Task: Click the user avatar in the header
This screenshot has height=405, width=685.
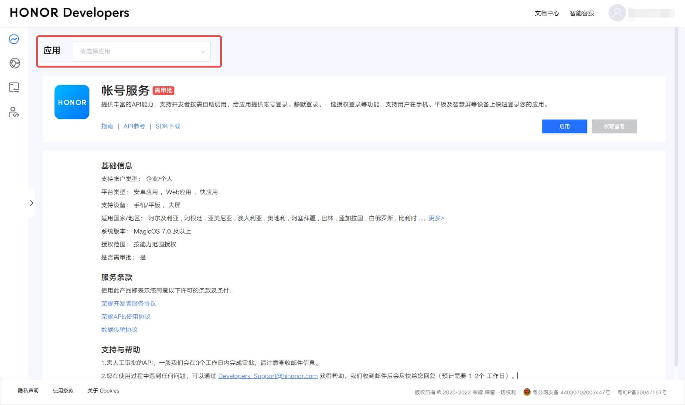Action: (x=617, y=13)
